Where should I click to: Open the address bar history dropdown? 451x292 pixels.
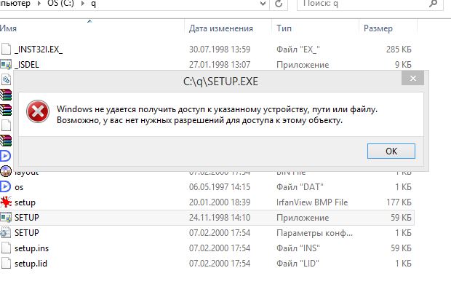(x=263, y=4)
